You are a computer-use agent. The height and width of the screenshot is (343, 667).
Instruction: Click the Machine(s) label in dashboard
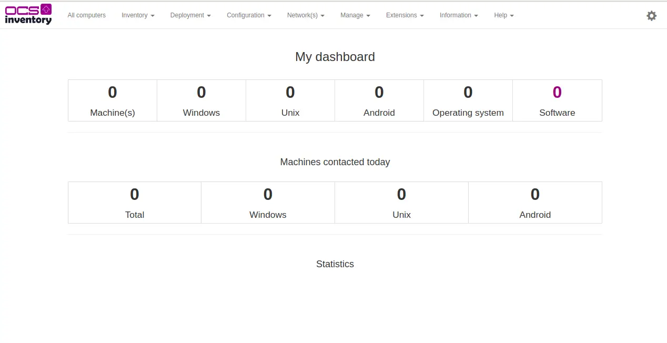(x=113, y=113)
